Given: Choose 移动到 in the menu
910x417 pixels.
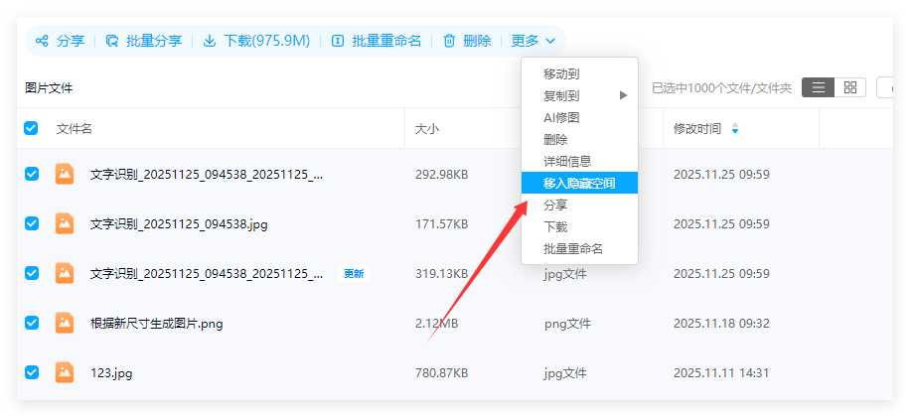Looking at the screenshot, I should tap(561, 73).
